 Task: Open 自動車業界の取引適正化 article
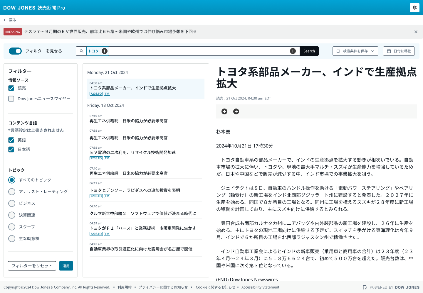tap(146, 247)
